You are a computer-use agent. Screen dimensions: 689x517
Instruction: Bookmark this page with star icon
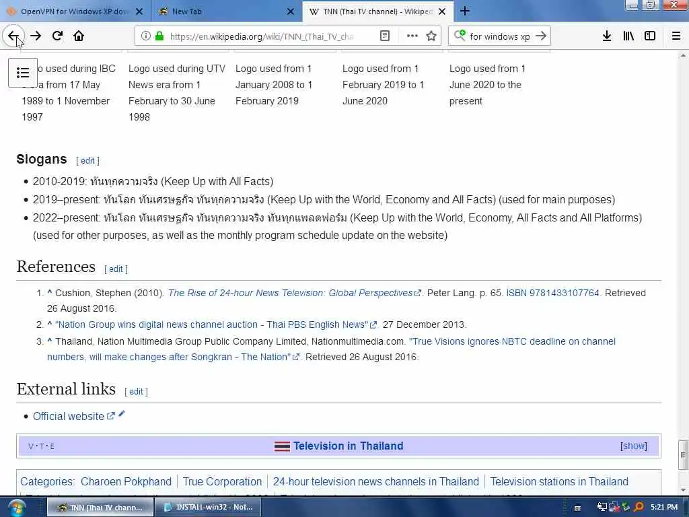(x=431, y=36)
